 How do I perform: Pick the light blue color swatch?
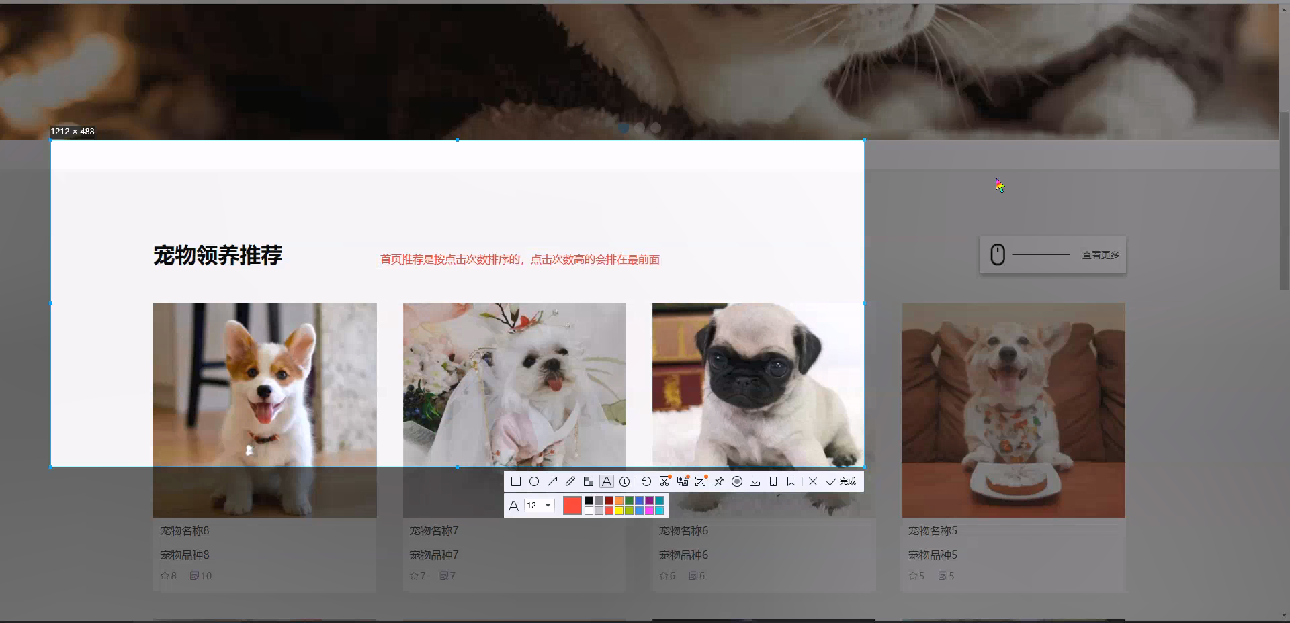coord(639,510)
